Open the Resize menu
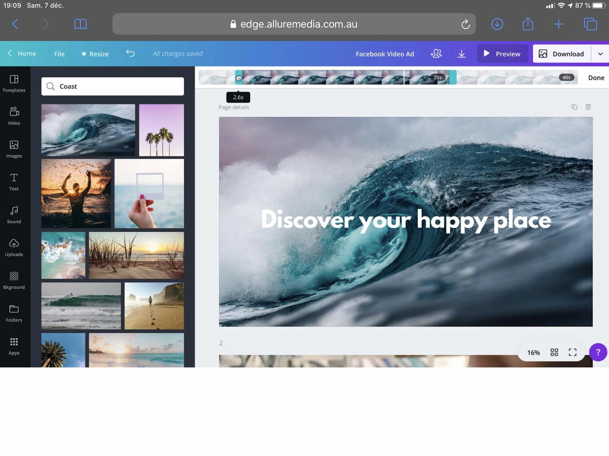Viewport: 609px width, 456px height. 95,54
